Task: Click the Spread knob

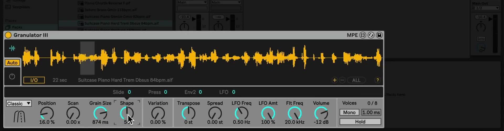Action: [x=215, y=113]
